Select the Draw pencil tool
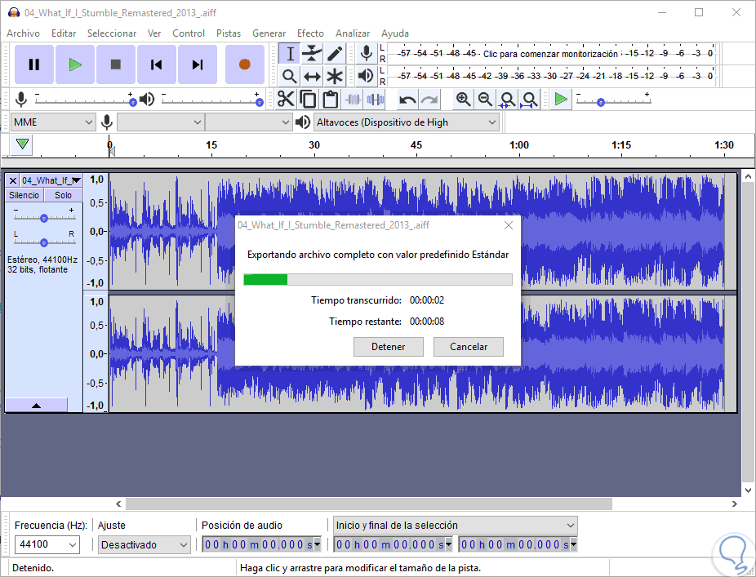This screenshot has height=577, width=756. pyautogui.click(x=335, y=54)
